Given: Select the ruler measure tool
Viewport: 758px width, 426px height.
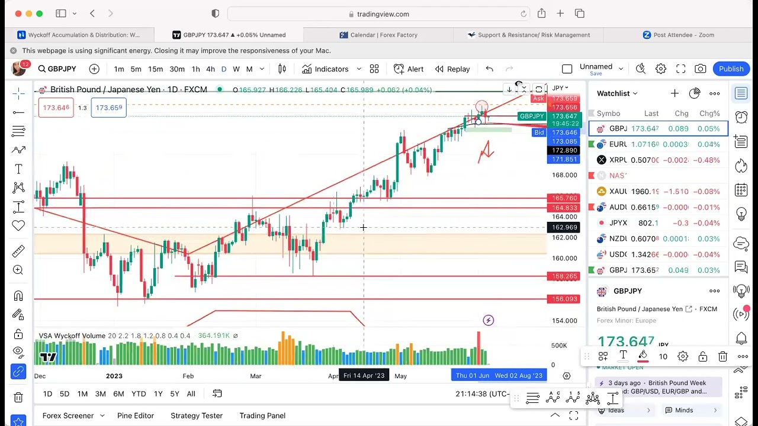Looking at the screenshot, I should [x=18, y=251].
